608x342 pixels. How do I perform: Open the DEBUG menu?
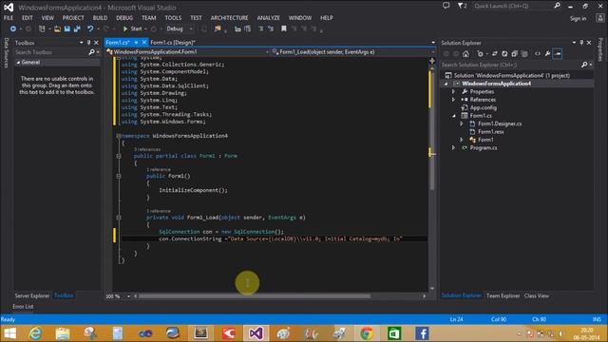(x=124, y=18)
